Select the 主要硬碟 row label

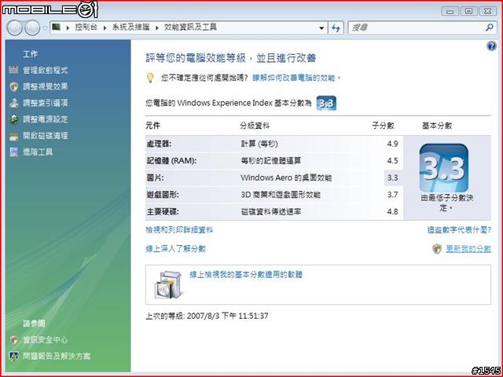(163, 211)
